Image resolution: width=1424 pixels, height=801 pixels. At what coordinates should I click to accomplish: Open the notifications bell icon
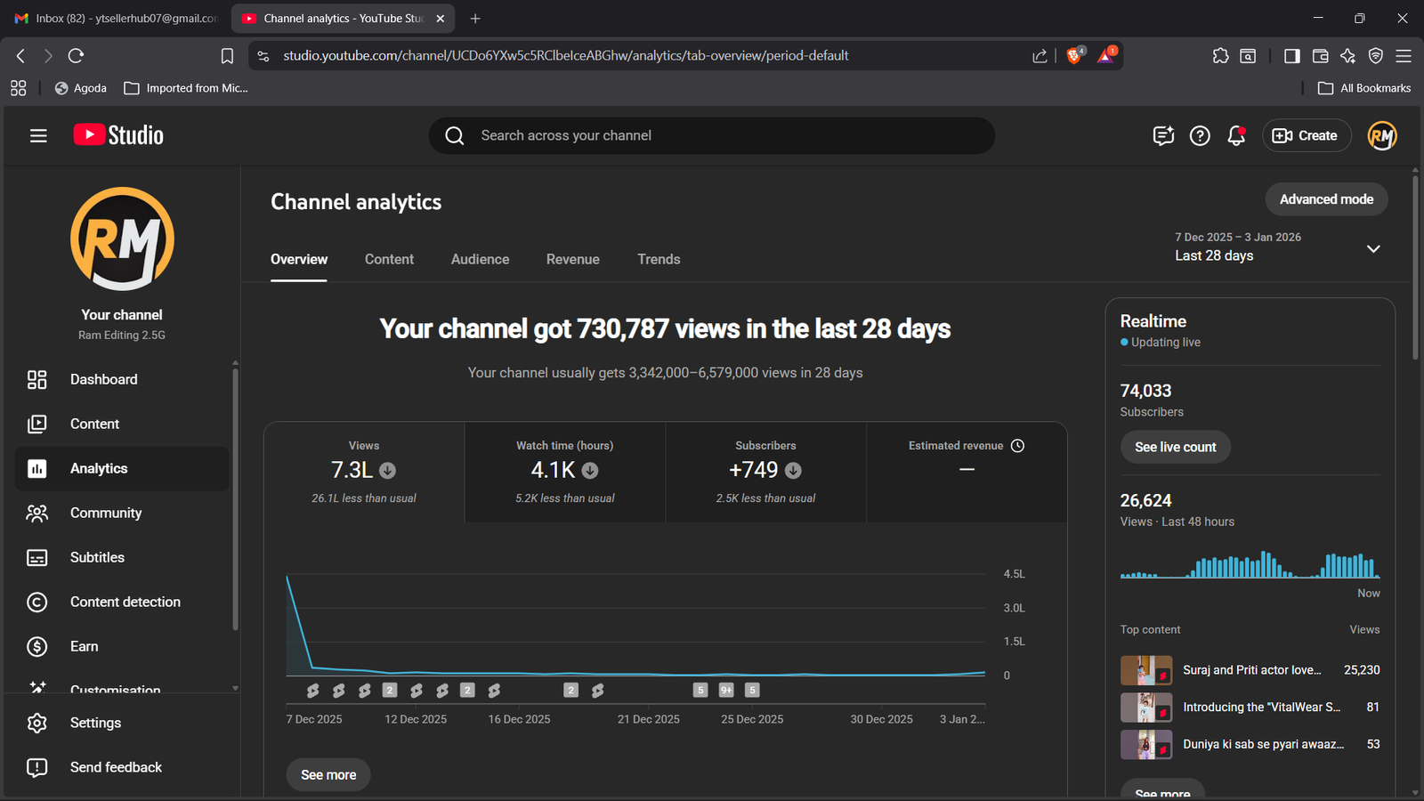tap(1235, 135)
